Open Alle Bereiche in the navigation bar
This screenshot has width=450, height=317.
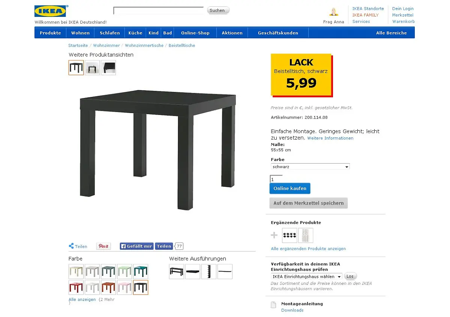pos(391,33)
